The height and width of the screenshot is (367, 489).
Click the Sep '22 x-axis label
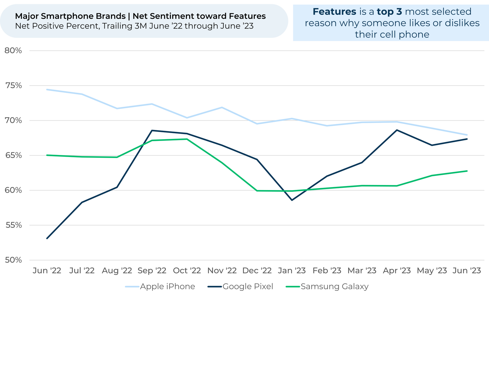point(152,271)
